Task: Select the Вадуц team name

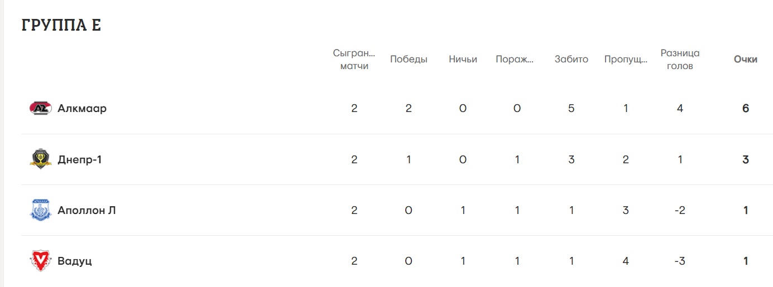Action: click(x=75, y=261)
